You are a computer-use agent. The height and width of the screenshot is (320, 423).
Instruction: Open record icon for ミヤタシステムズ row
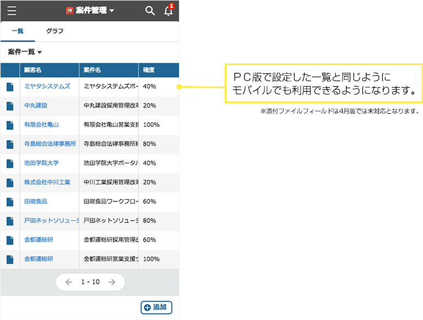point(10,87)
